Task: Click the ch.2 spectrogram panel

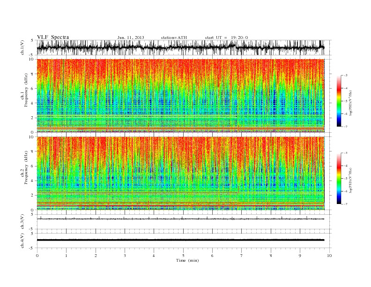Action: click(x=180, y=173)
